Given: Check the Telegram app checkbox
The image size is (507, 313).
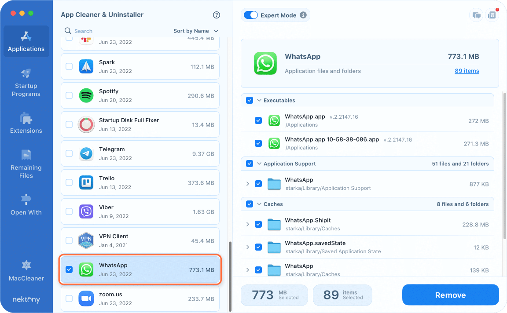Looking at the screenshot, I should click(x=69, y=153).
